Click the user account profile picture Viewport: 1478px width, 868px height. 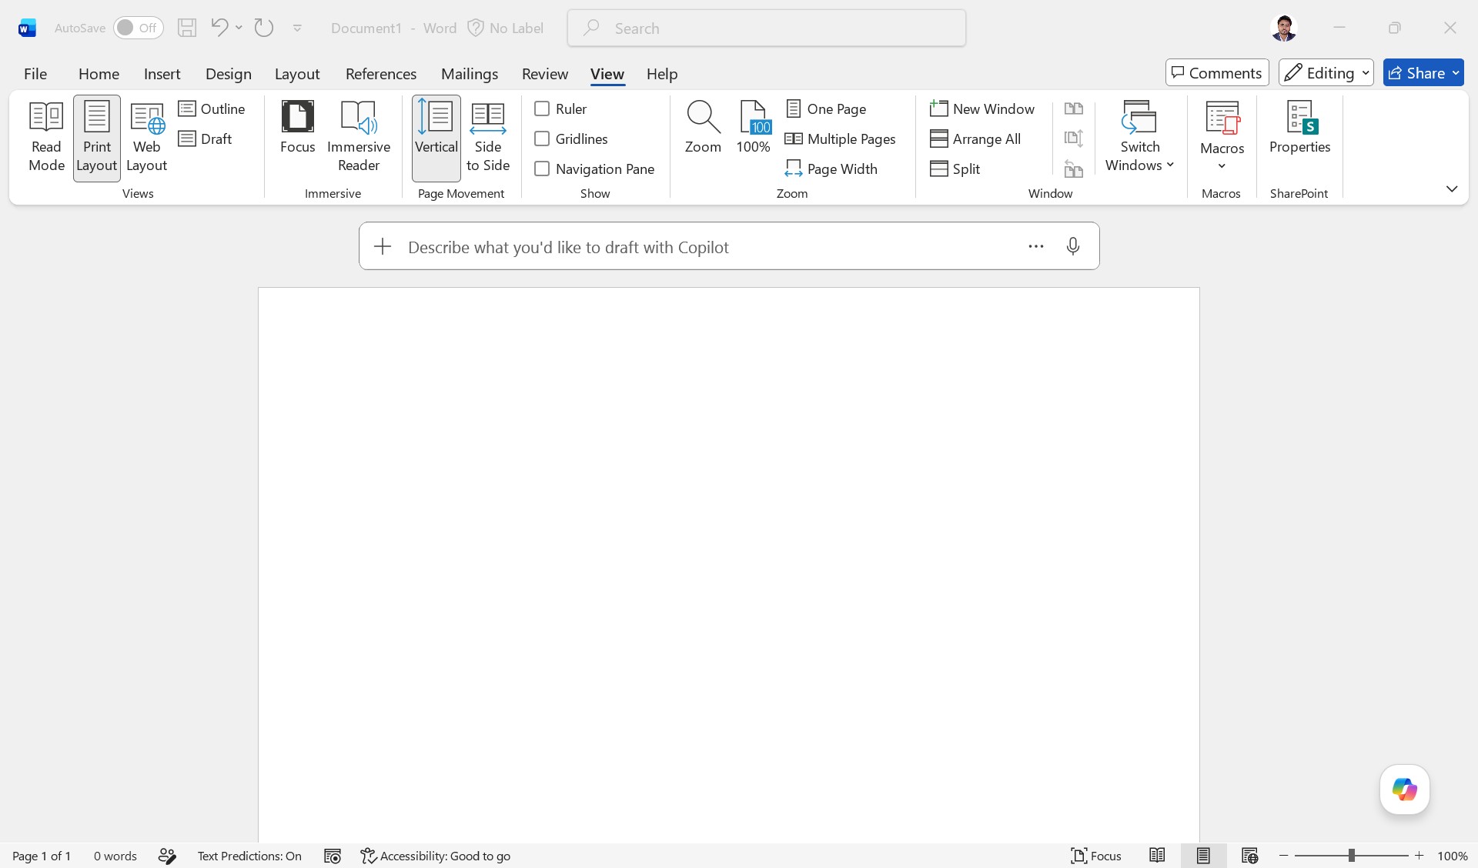(1283, 28)
